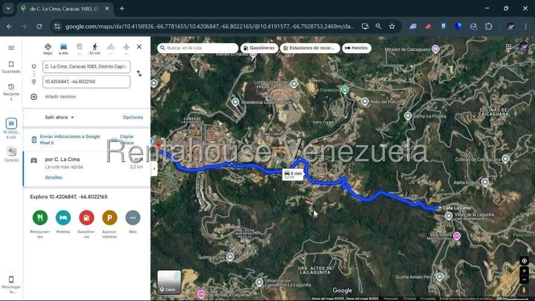
Task: Select the Google Maps browser tab
Action: (64, 8)
